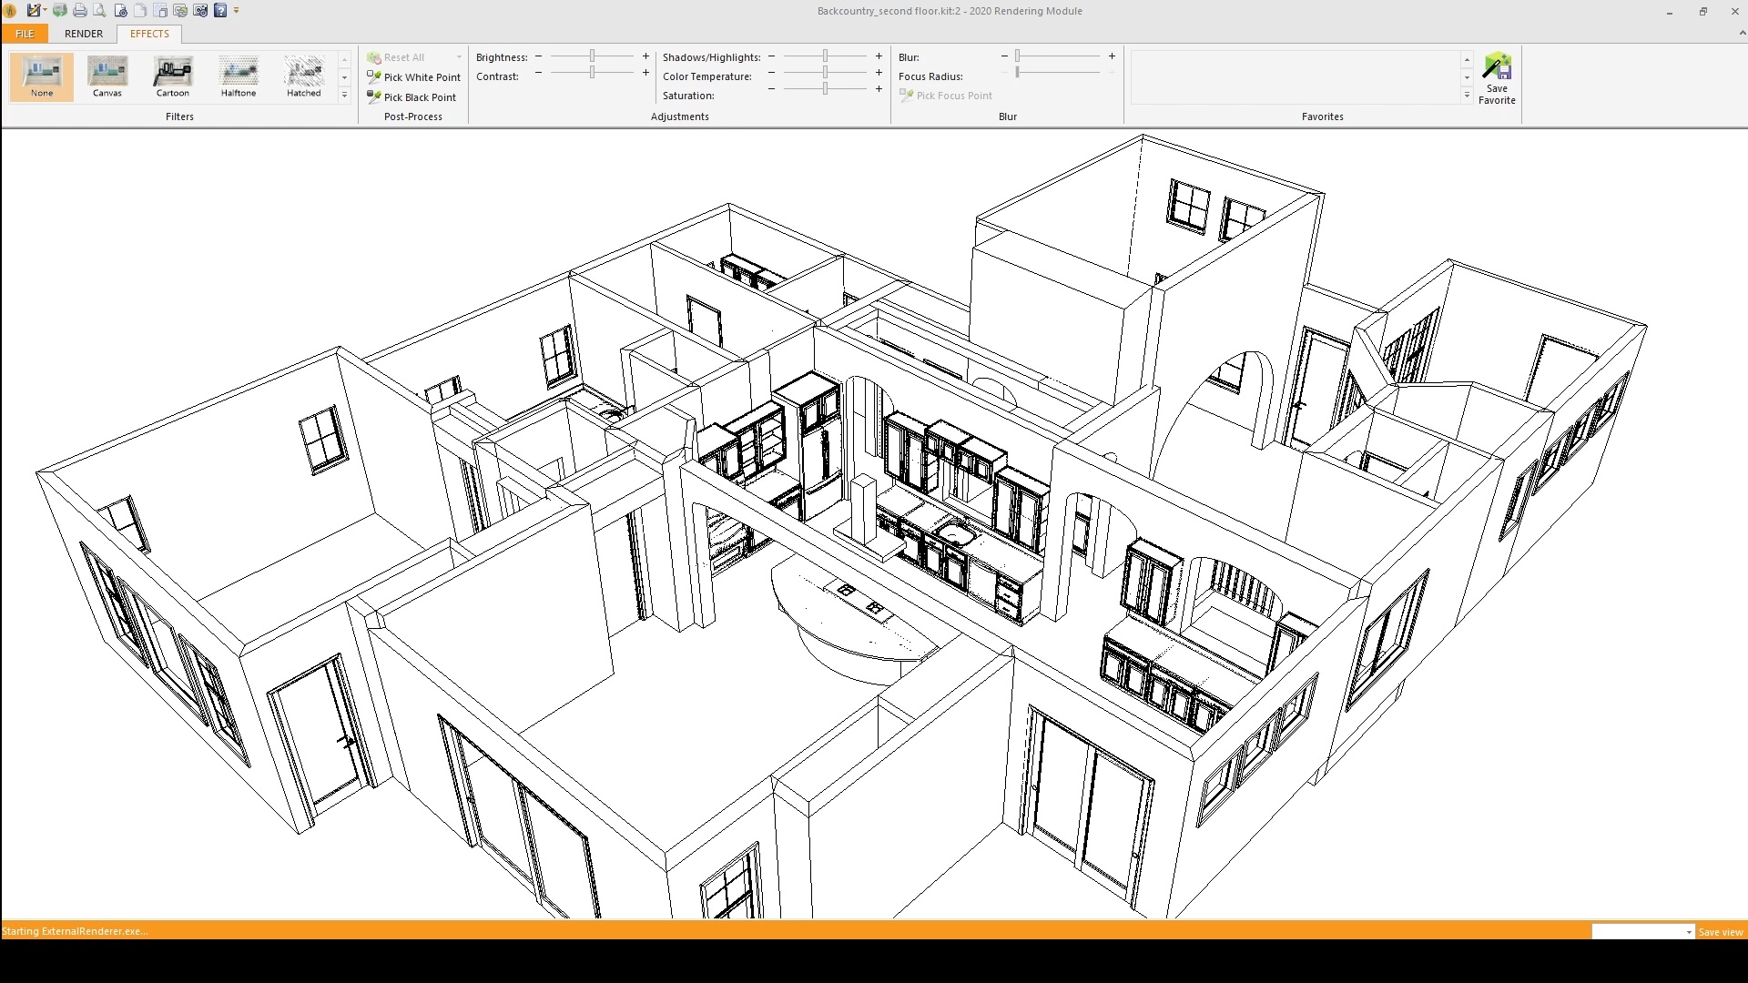Click the Print icon in quick toolbar

80,11
